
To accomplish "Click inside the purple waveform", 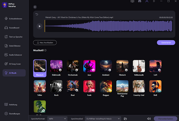I will [109, 26].
